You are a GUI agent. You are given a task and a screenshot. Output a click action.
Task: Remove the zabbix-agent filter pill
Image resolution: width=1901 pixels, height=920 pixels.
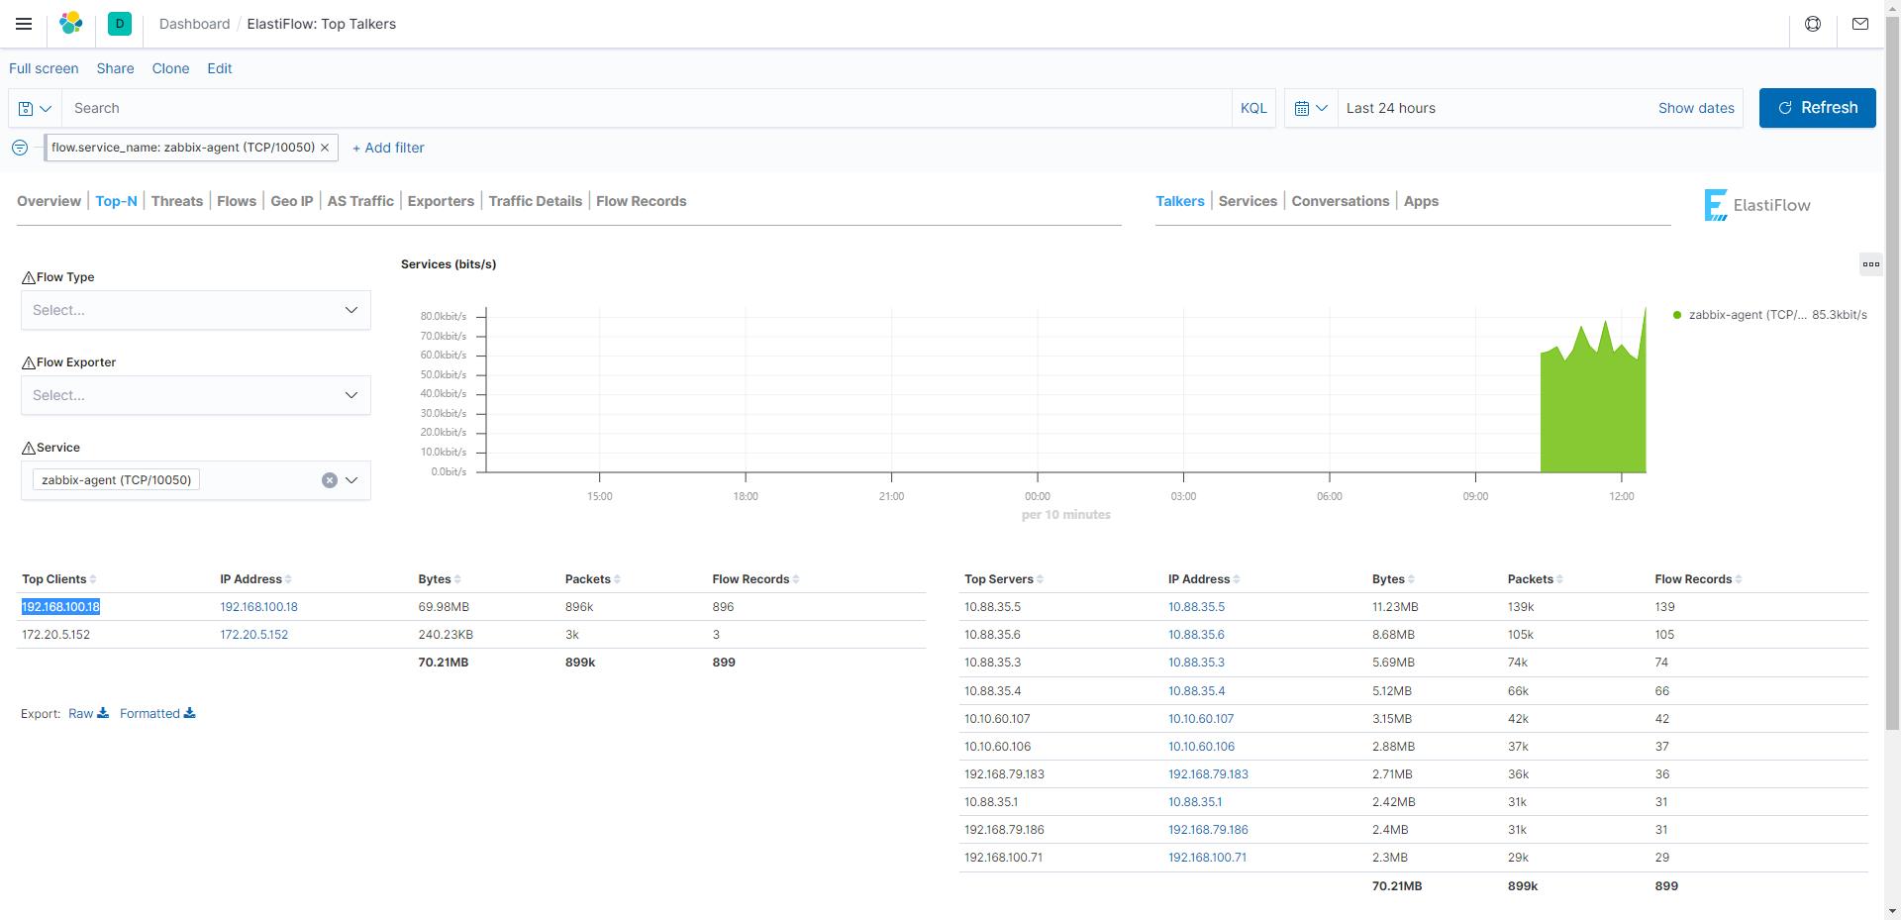coord(325,148)
